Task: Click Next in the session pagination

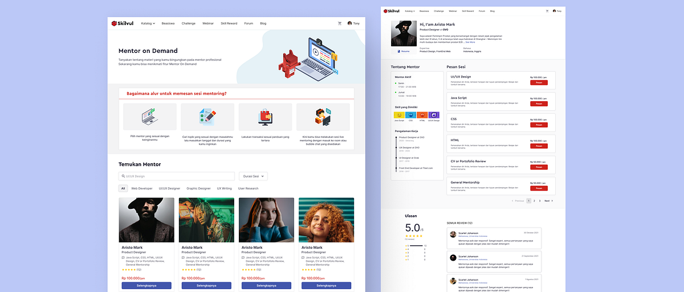Action: (548, 201)
